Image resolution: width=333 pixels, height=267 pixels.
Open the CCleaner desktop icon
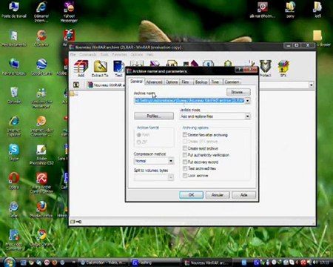[41, 39]
